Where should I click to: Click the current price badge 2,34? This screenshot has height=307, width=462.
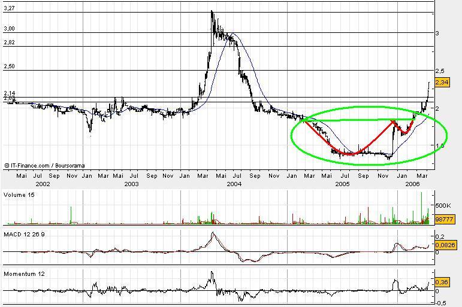click(x=442, y=82)
